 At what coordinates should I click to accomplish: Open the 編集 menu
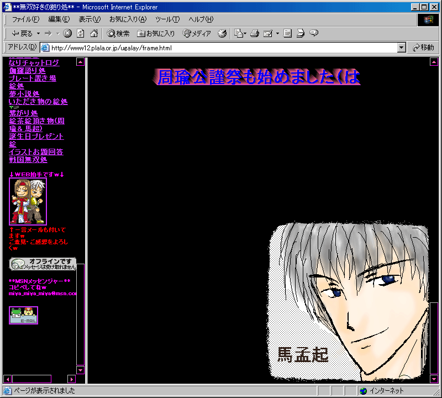(59, 19)
